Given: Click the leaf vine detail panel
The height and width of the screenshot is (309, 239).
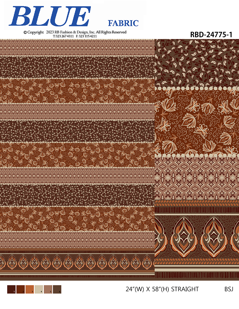Looking at the screenshot, I should click(197, 63).
